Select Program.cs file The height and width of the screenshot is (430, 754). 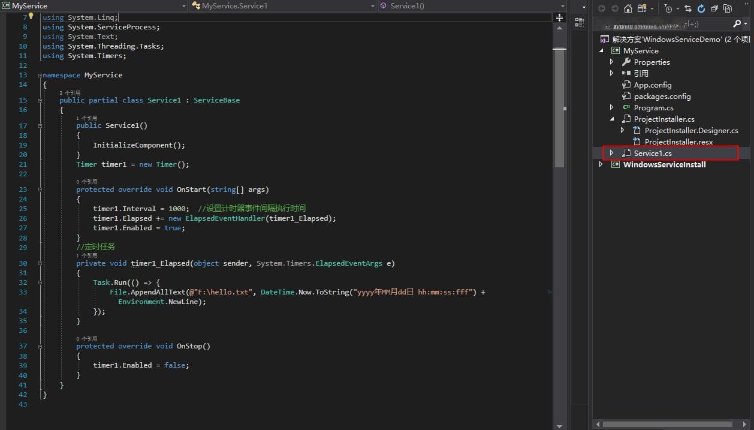click(x=653, y=107)
